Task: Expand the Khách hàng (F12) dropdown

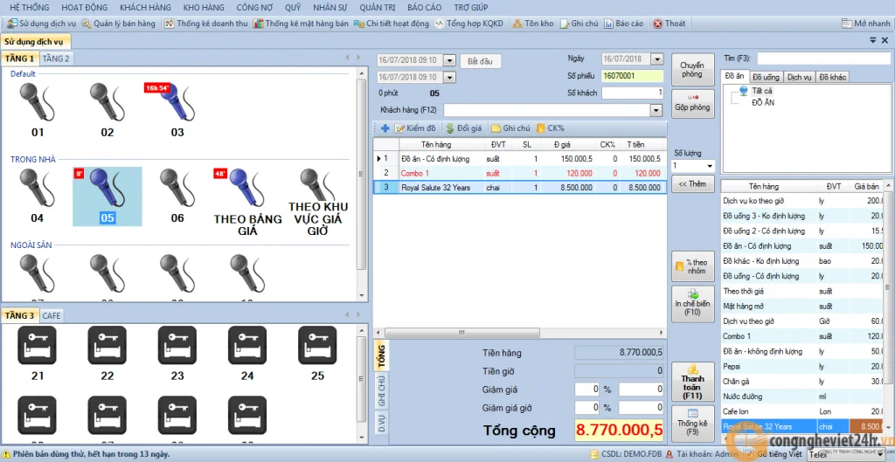Action: tap(656, 110)
